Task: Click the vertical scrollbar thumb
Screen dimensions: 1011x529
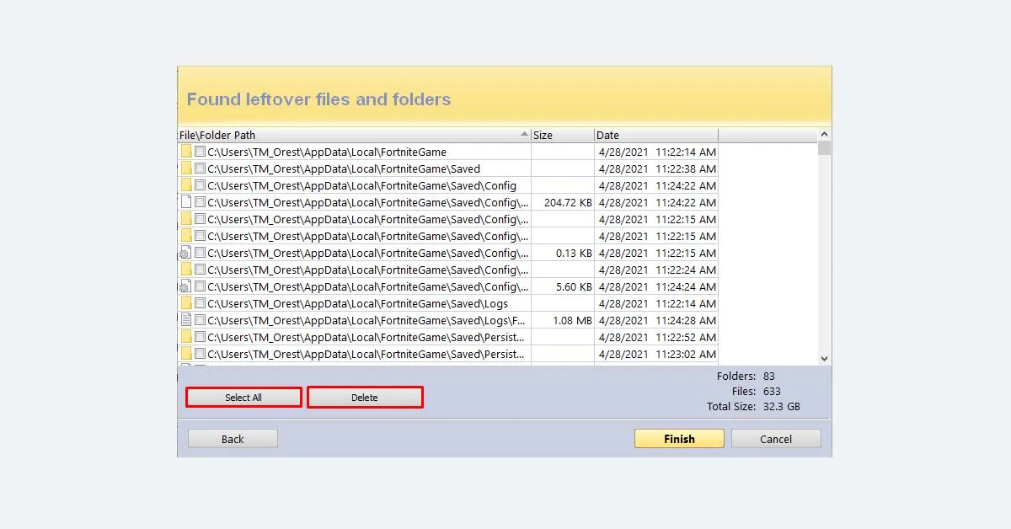Action: 824,148
